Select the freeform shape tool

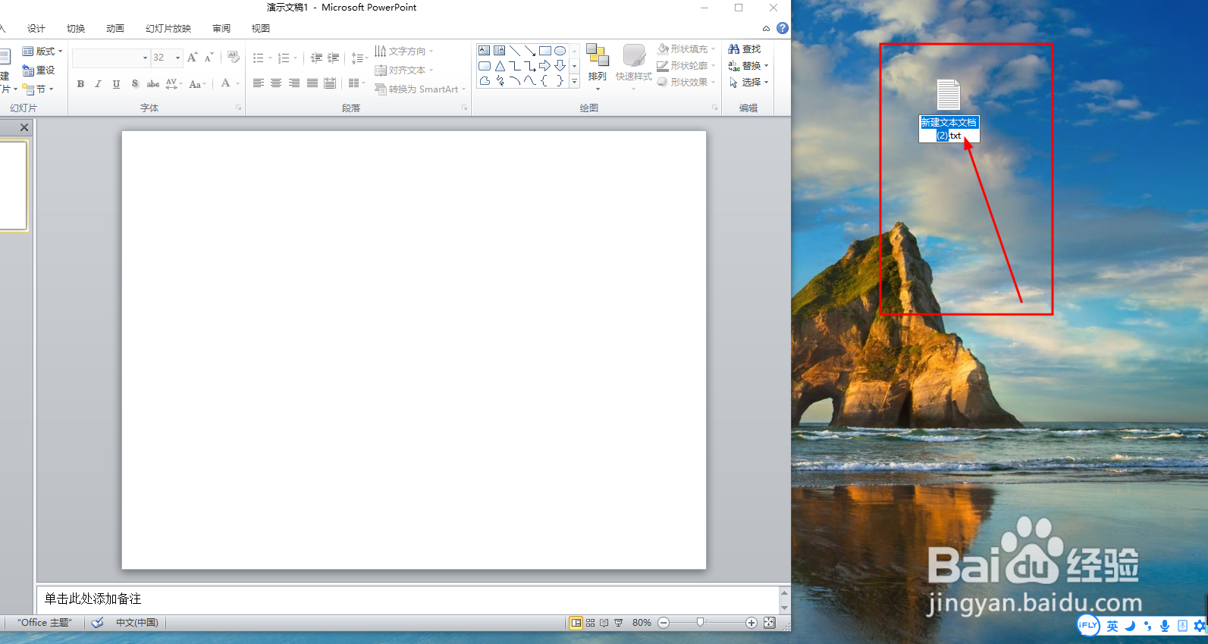484,81
